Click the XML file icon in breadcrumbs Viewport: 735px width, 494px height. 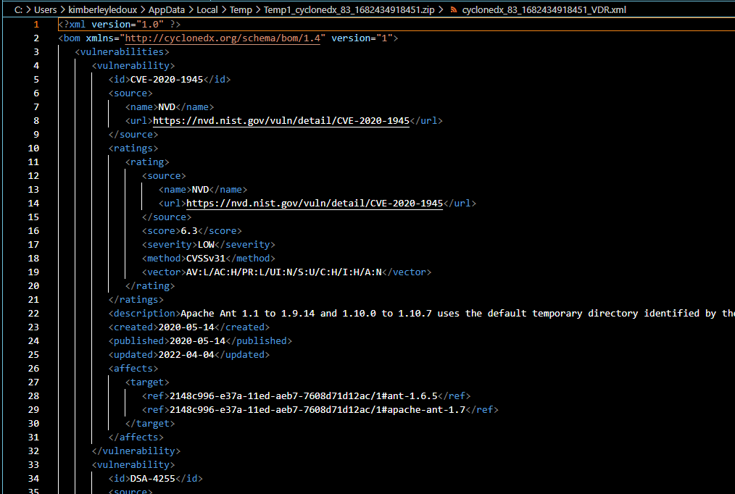(x=454, y=10)
